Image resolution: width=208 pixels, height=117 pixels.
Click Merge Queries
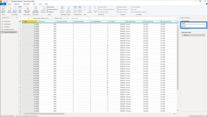(122, 7)
